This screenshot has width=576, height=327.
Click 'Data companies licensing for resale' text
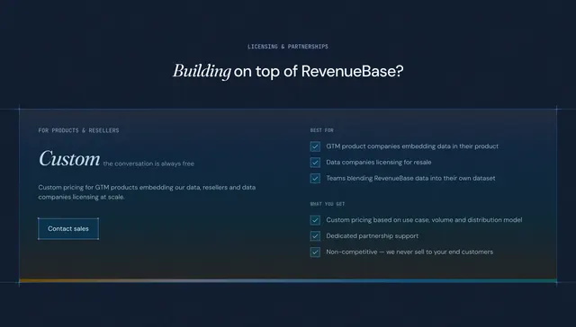(x=379, y=163)
